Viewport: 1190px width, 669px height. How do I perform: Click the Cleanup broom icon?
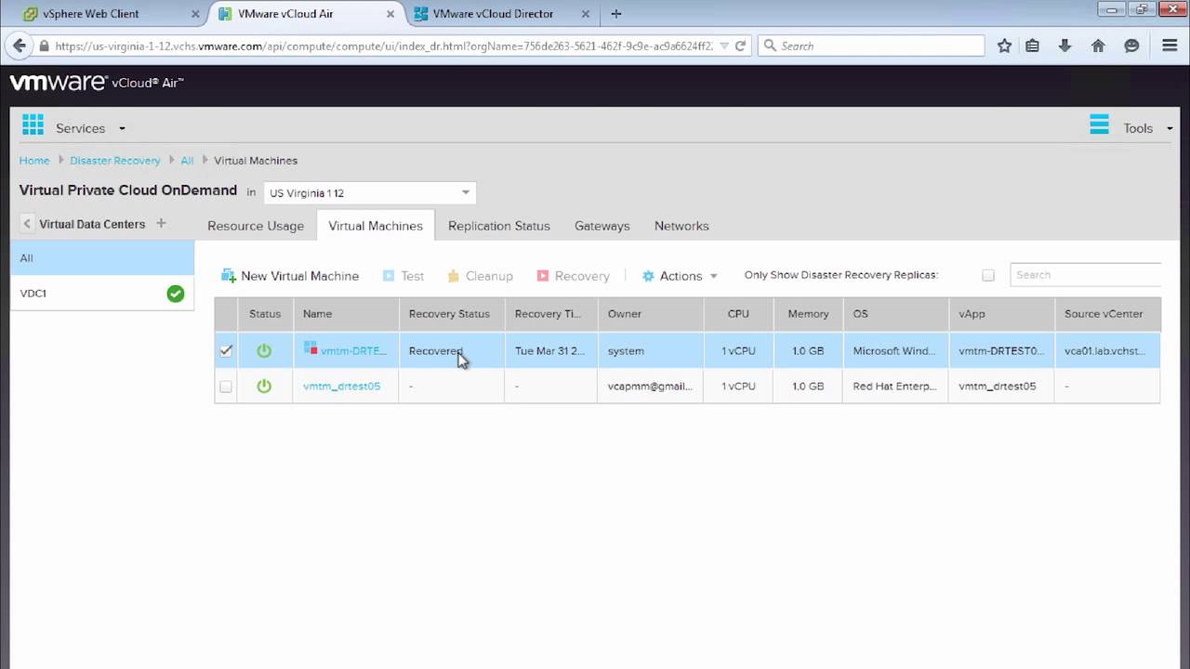[x=454, y=276]
